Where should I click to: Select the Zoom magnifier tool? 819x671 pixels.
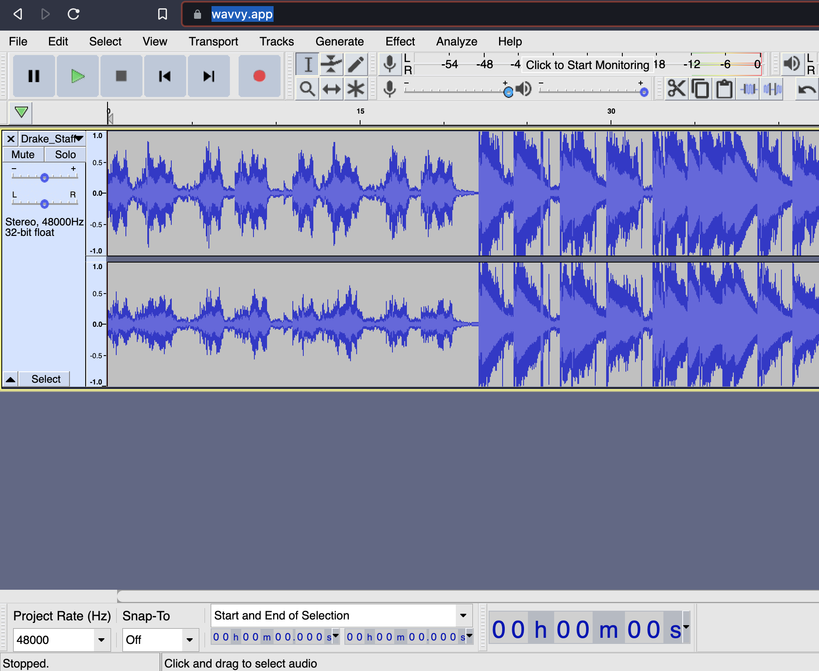(x=308, y=89)
